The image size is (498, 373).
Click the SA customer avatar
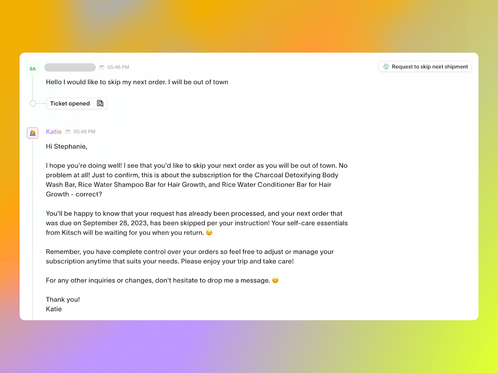point(33,68)
